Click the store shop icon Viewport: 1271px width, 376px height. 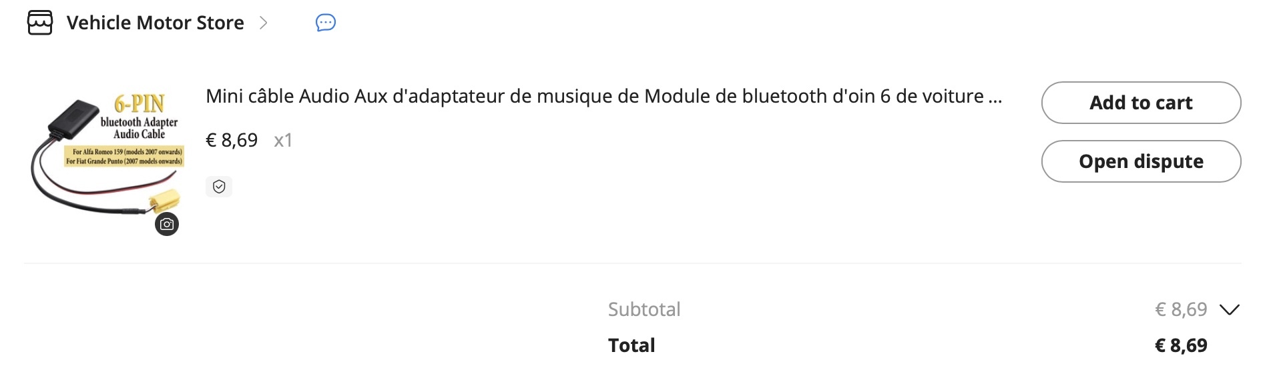[x=40, y=23]
